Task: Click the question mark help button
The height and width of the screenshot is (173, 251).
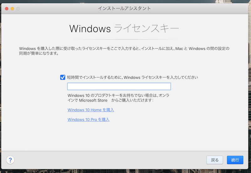Action: tap(10, 160)
